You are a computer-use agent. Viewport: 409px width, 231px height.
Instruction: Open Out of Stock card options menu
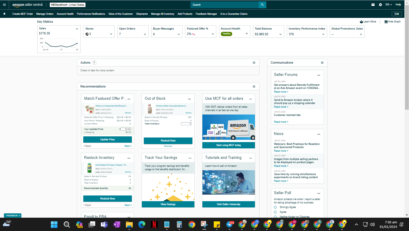pyautogui.click(x=190, y=99)
